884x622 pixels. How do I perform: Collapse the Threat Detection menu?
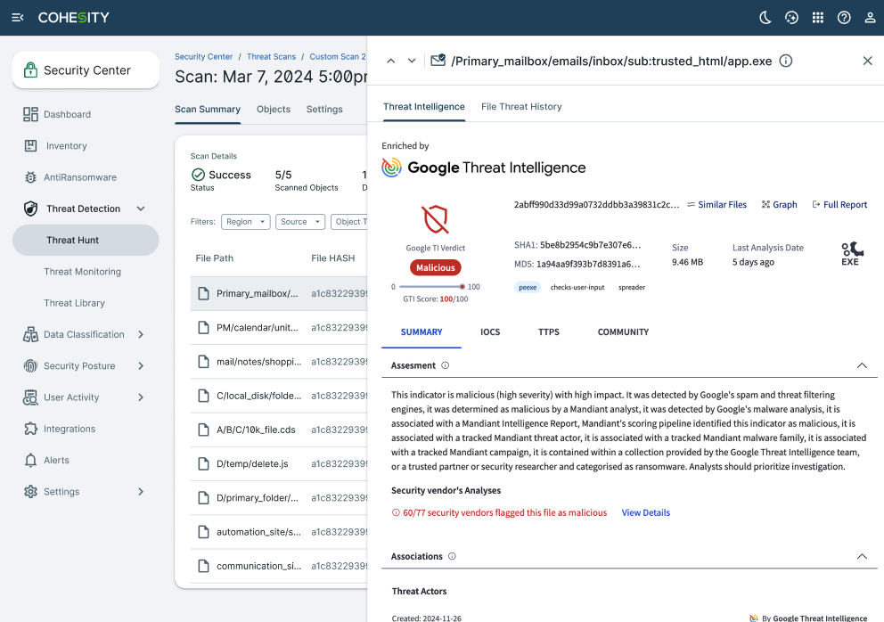pos(141,209)
